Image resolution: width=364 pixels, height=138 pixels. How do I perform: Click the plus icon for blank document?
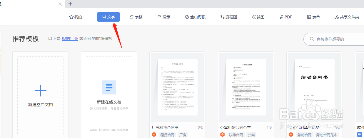tap(41, 91)
